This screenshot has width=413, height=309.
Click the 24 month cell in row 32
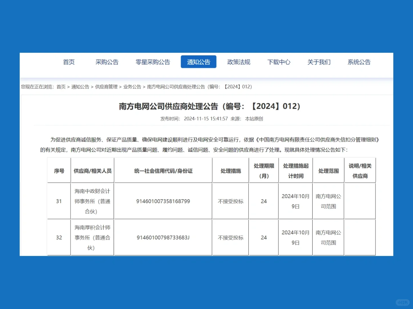click(264, 237)
